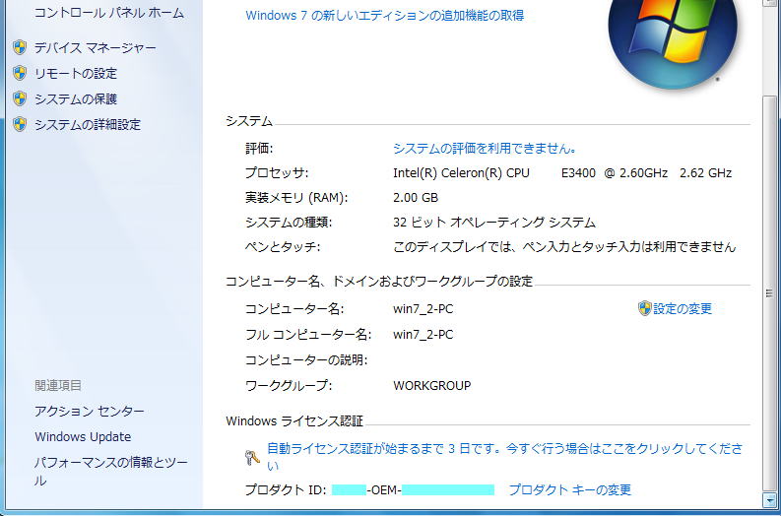The width and height of the screenshot is (781, 516).
Task: Click the ペンとタッチ value text
Action: (564, 246)
